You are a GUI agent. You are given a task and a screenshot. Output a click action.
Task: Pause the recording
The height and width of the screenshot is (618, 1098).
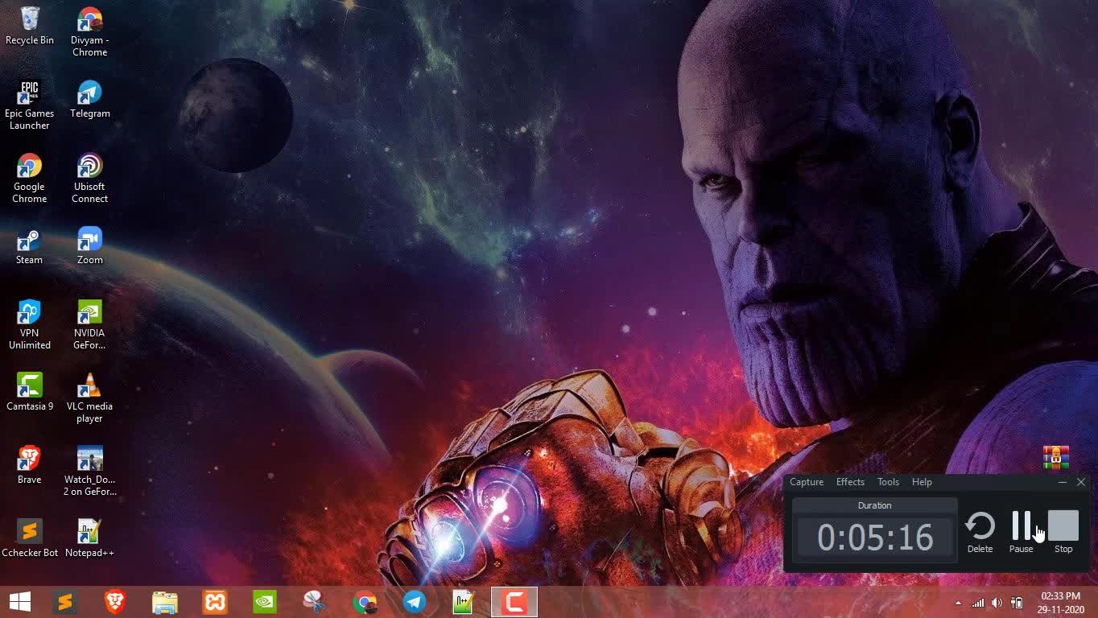(1021, 533)
